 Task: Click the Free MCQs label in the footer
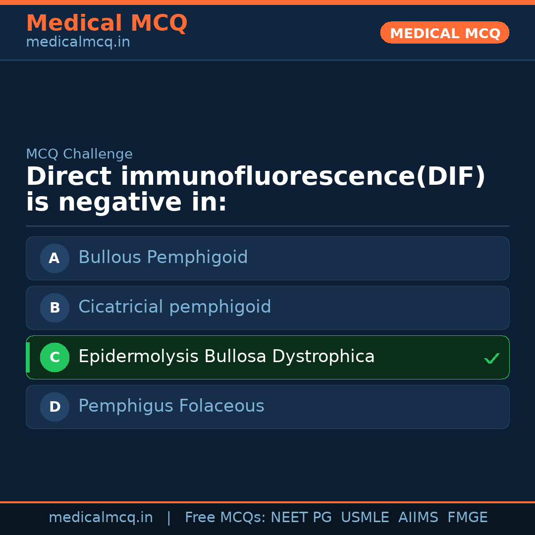pos(225,518)
